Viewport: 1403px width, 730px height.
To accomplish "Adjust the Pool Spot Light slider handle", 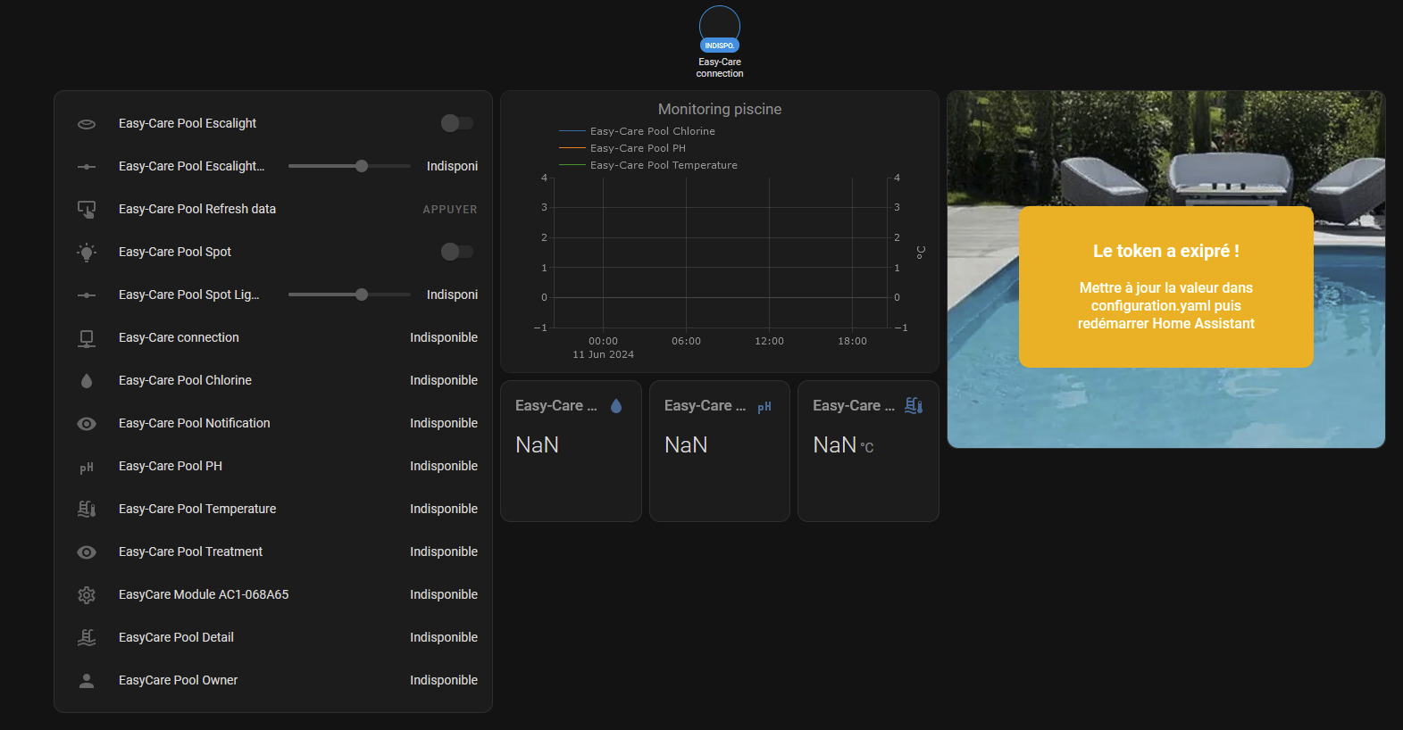I will tap(362, 294).
